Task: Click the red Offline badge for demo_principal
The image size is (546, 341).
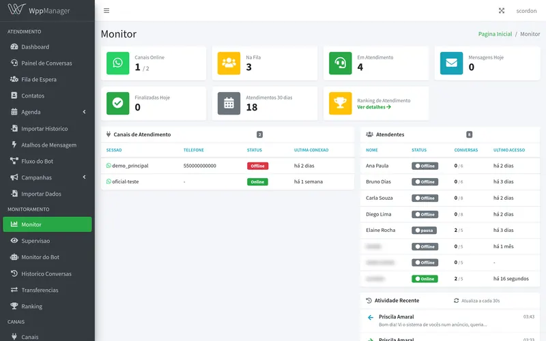Action: [x=258, y=166]
